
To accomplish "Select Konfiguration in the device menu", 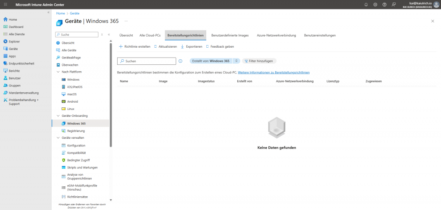I will point(76,146).
